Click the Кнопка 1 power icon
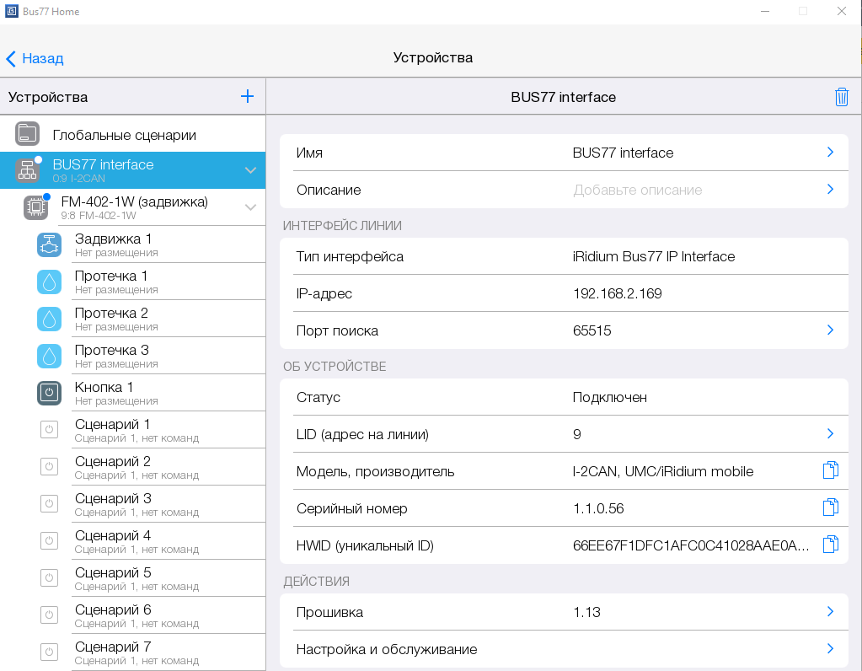The width and height of the screenshot is (862, 671). 50,393
